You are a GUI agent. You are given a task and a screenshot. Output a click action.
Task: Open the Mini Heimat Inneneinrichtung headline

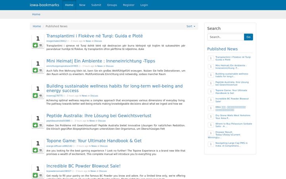(x=100, y=61)
